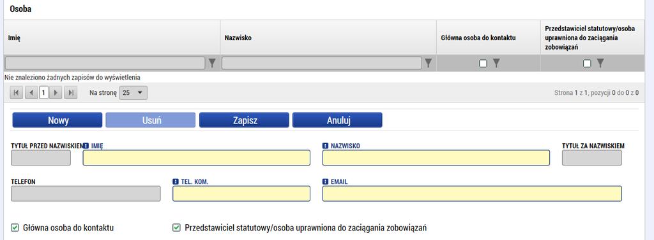
Task: Click the Usuń button
Action: coord(151,120)
